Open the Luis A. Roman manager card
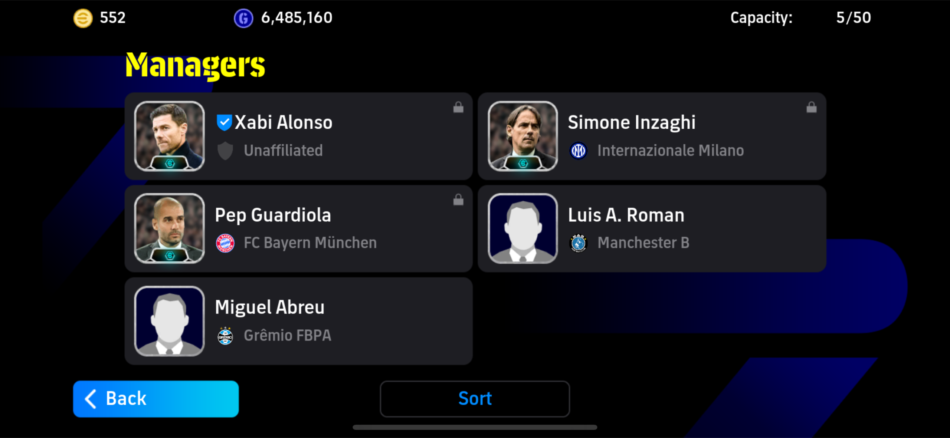The width and height of the screenshot is (950, 438). [x=652, y=228]
